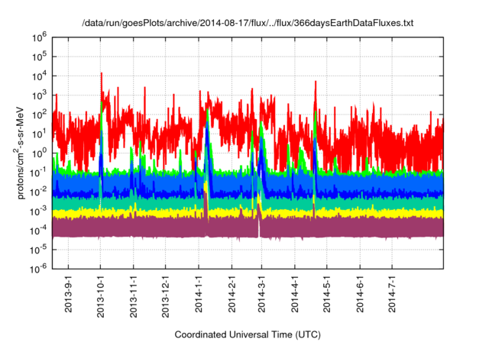This screenshot has width=489, height=342.
Task: Click the 10^1 y-axis tick label
Action: [x=39, y=134]
